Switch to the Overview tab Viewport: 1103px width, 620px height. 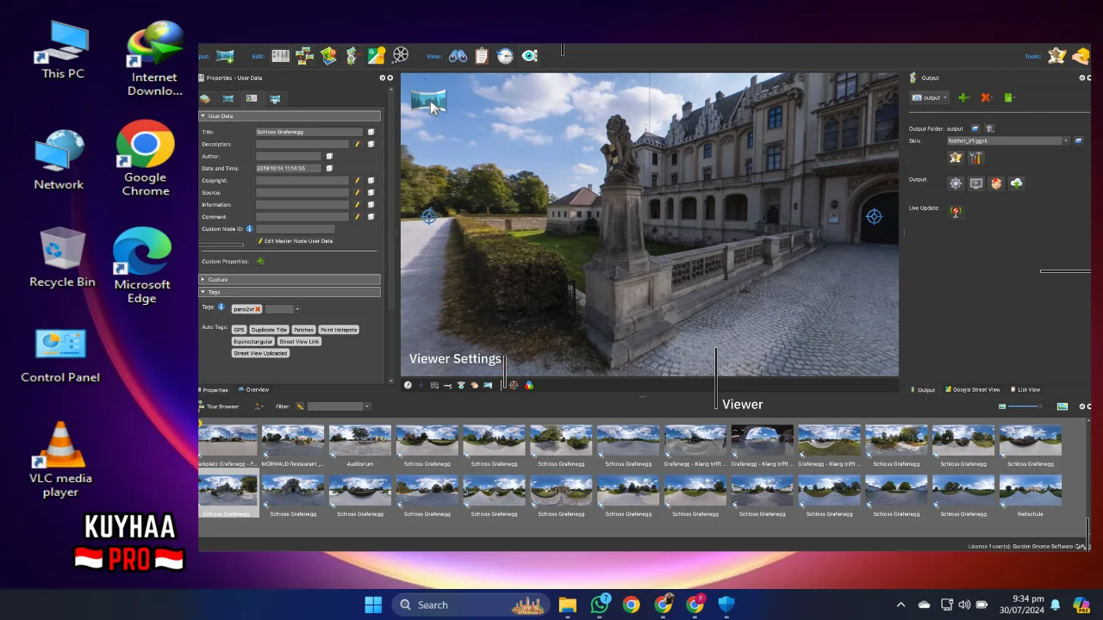tap(253, 390)
